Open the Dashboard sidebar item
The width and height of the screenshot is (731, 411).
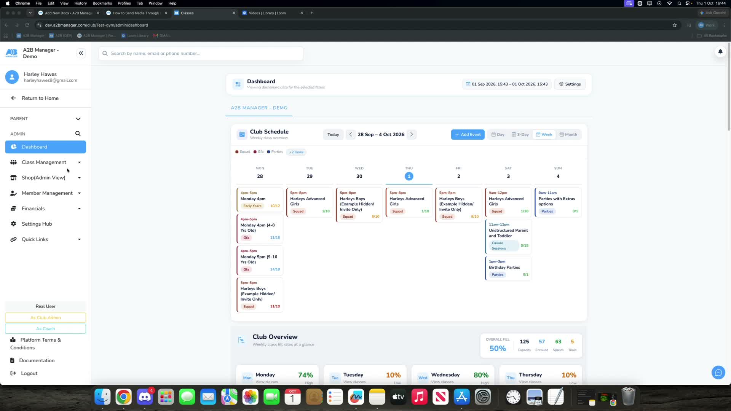pos(45,147)
